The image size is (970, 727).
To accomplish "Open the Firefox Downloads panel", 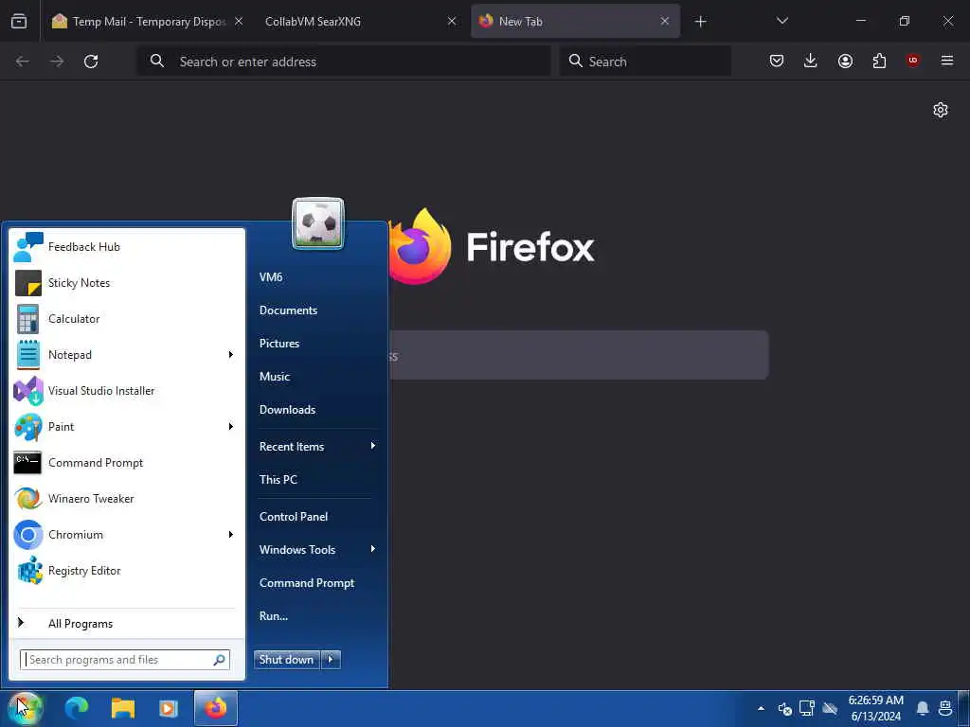I will tap(811, 62).
